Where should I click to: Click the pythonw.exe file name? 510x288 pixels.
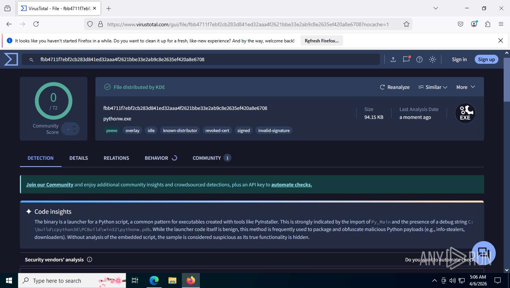click(x=117, y=119)
